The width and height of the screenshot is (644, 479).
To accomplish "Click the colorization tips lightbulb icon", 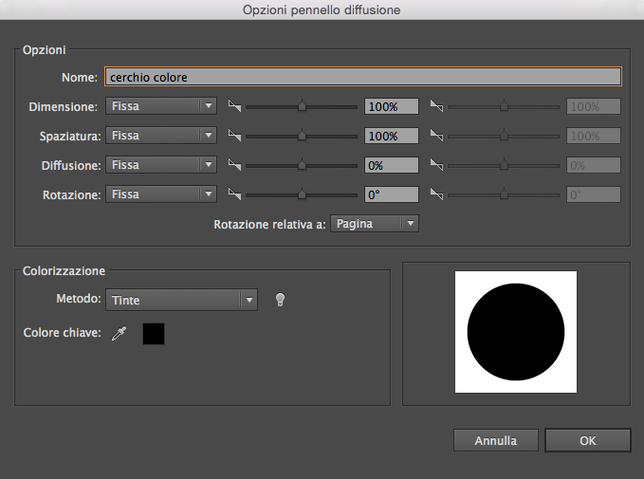I will pos(280,300).
